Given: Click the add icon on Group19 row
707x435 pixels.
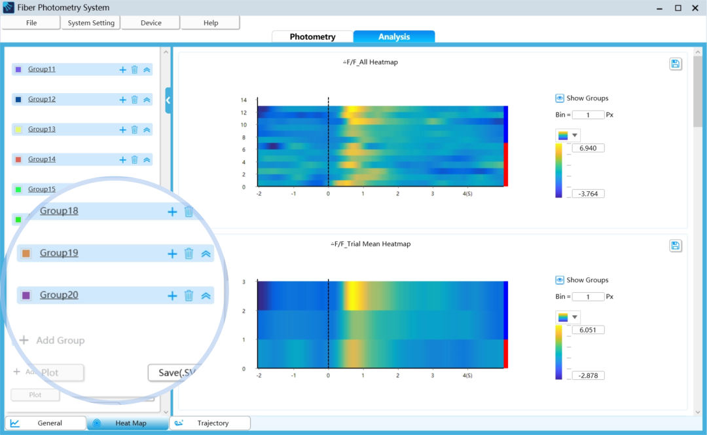Looking at the screenshot, I should 172,254.
